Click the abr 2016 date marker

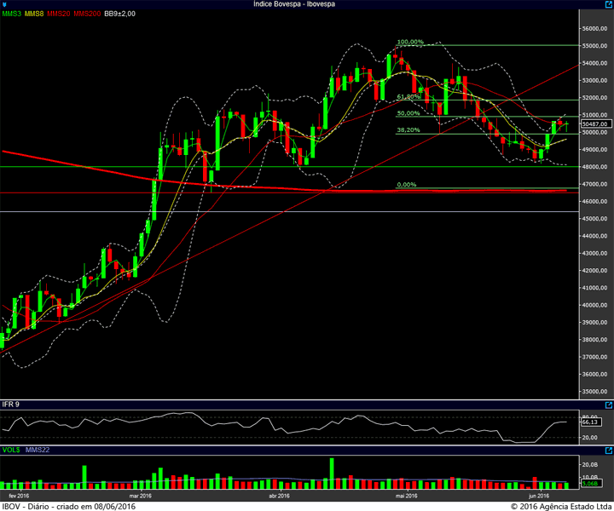(279, 496)
